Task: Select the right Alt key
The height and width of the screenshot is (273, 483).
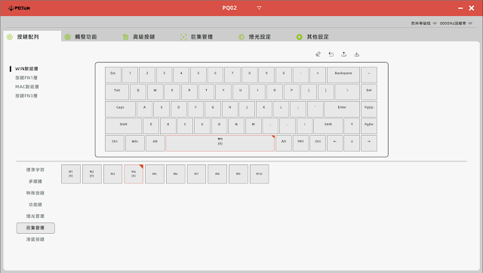Action: pos(284,143)
